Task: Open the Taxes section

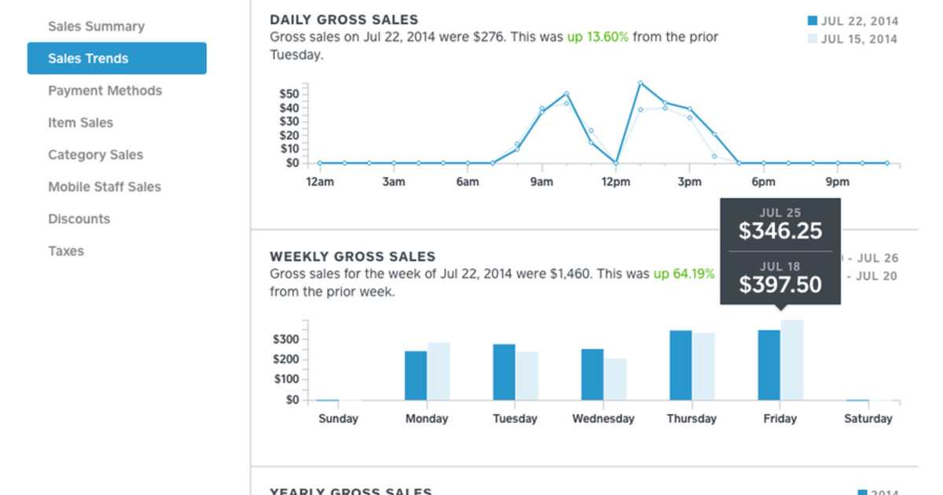Action: 65,251
